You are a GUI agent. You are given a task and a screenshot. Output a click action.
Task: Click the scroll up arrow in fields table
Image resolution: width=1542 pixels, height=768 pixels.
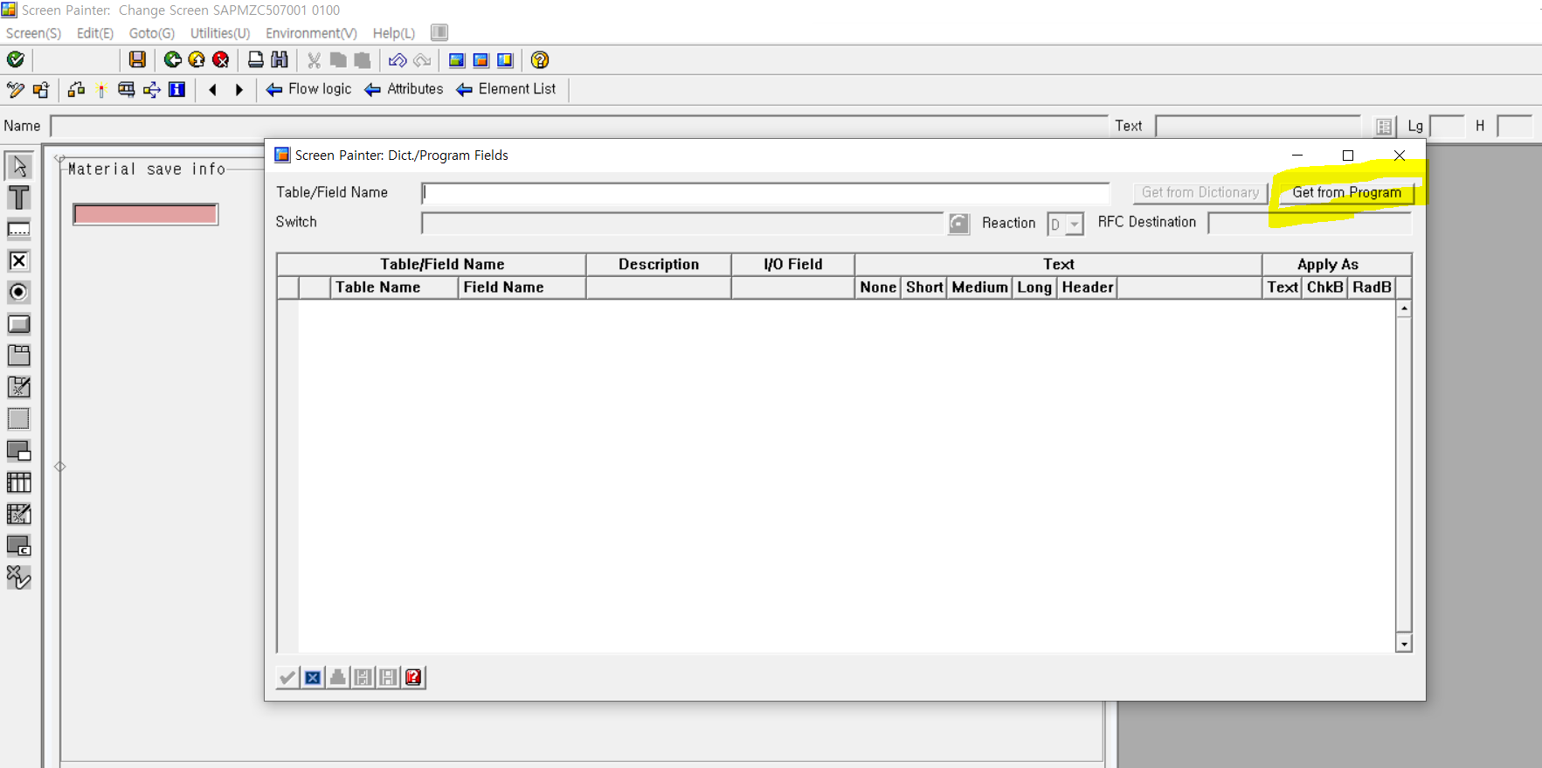[1404, 308]
